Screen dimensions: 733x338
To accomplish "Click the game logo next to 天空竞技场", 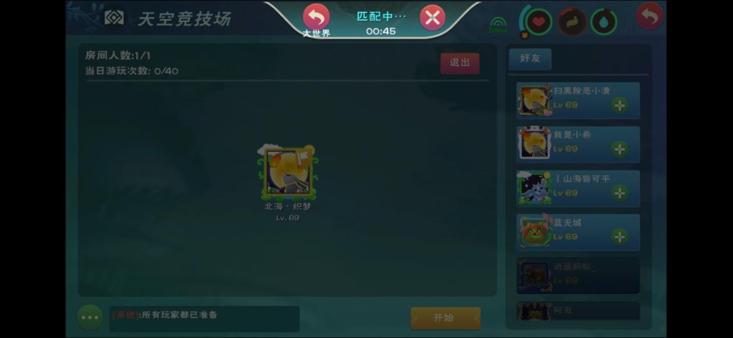I will pos(114,18).
